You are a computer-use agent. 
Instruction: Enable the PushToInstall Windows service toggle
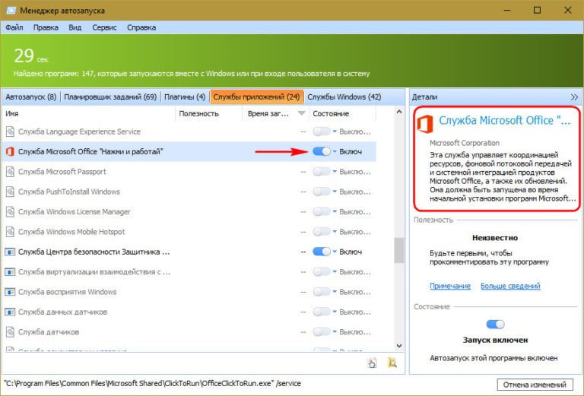pyautogui.click(x=321, y=192)
